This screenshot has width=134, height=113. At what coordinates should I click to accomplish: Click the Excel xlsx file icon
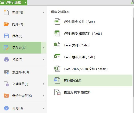[x=57, y=69]
